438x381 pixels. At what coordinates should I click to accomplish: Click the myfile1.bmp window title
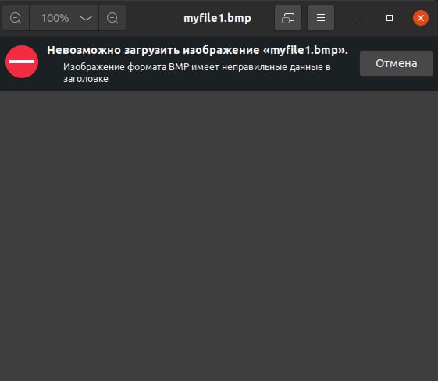pyautogui.click(x=217, y=18)
